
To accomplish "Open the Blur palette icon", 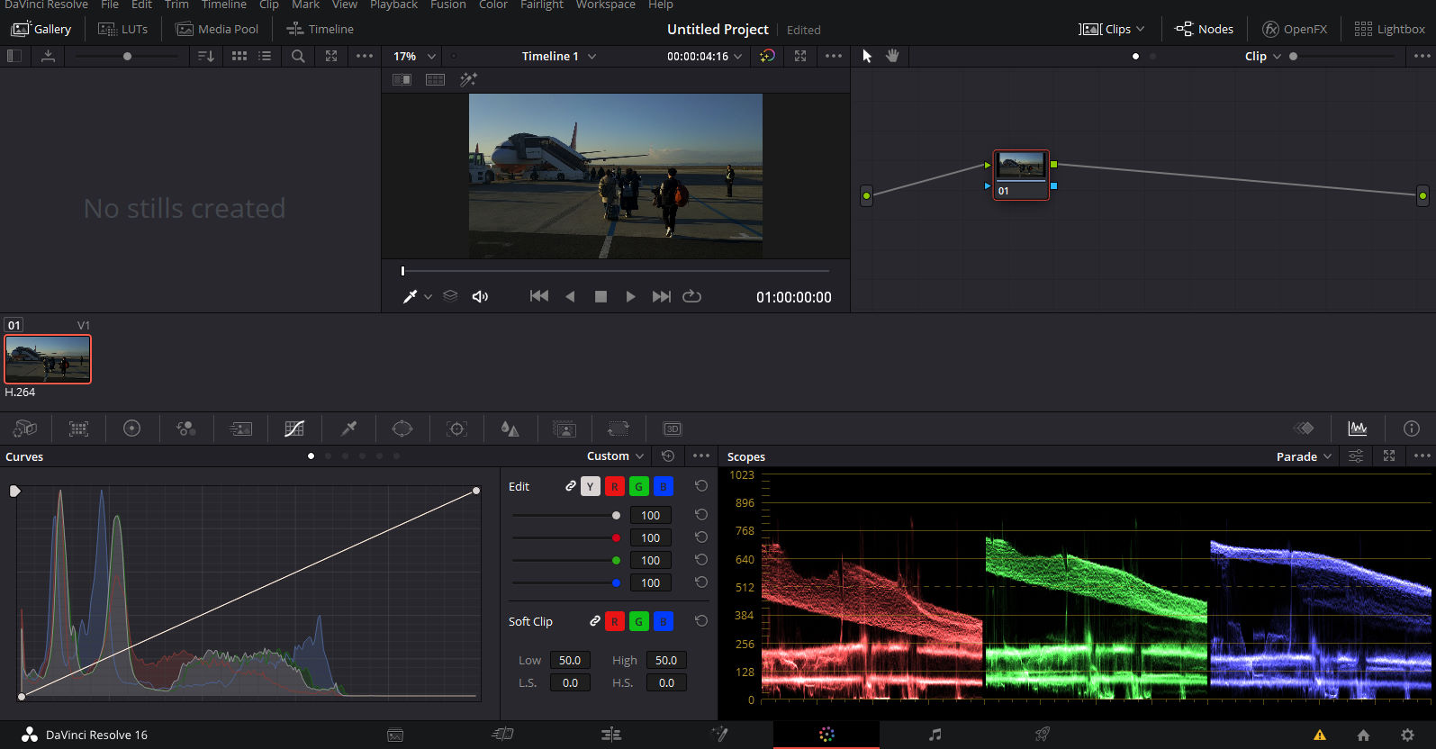I will [510, 429].
